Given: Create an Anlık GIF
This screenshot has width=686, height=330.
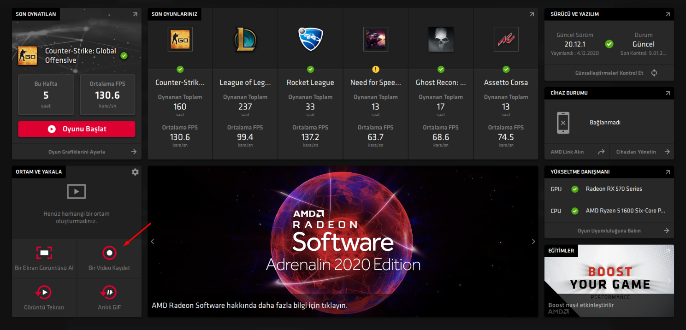Looking at the screenshot, I should coord(109,292).
